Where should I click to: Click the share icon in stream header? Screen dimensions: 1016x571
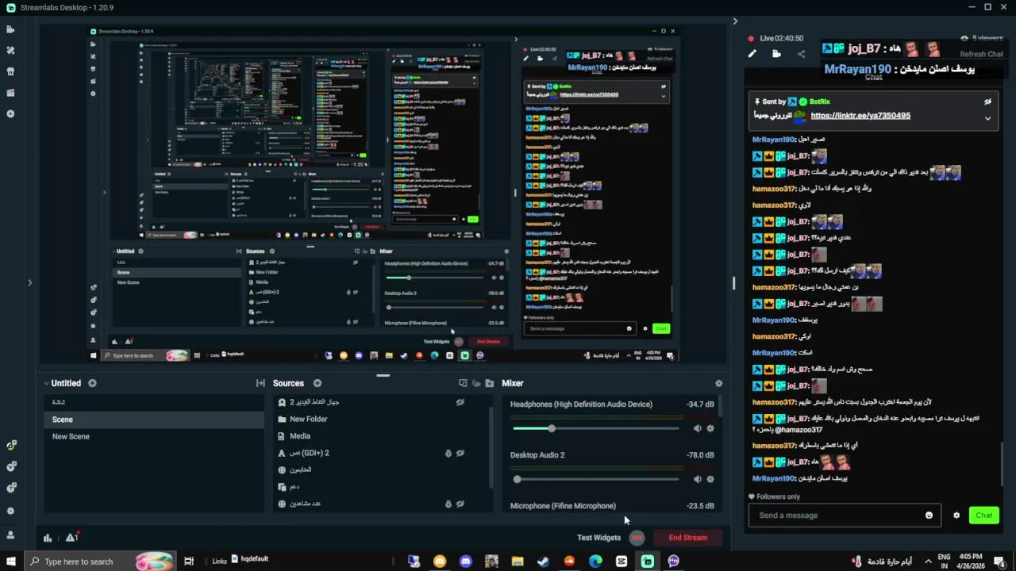[x=801, y=54]
